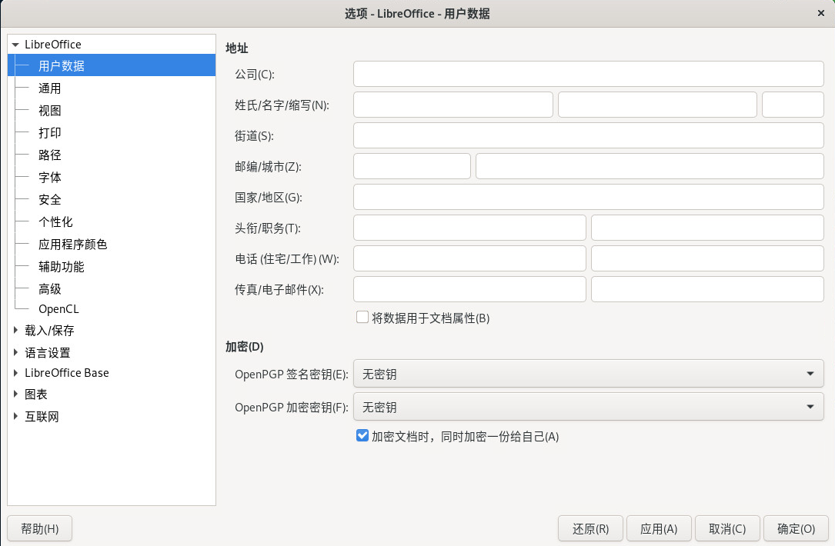The width and height of the screenshot is (835, 546).
Task: Click the 工作 work phone field
Action: click(707, 258)
